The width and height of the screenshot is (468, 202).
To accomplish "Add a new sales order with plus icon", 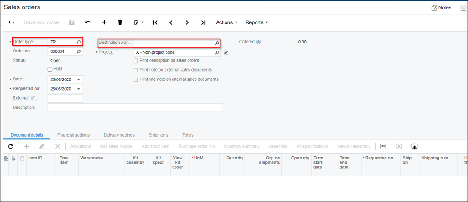I will (104, 22).
